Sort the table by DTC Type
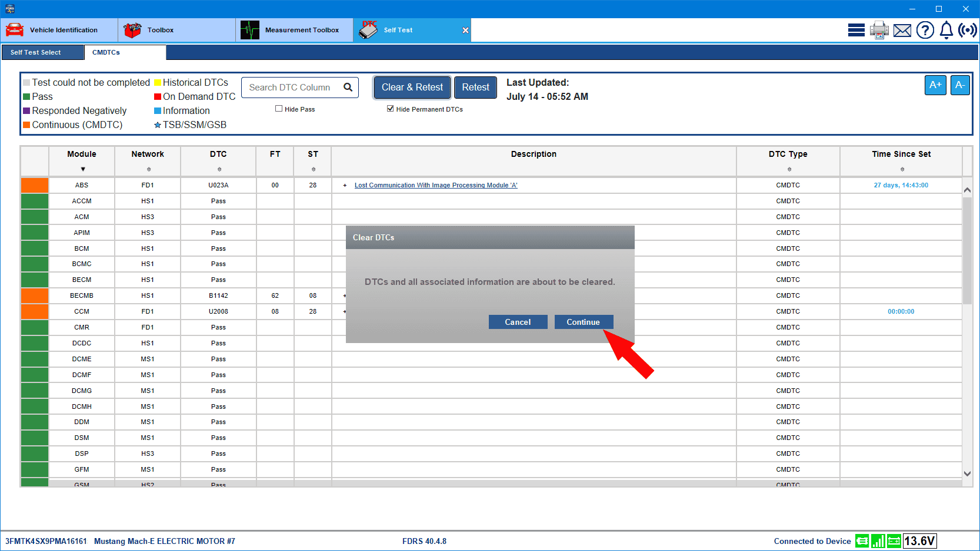 [789, 169]
